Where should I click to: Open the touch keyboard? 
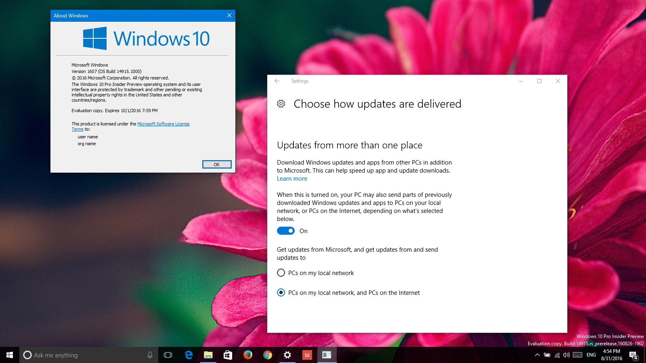point(578,355)
